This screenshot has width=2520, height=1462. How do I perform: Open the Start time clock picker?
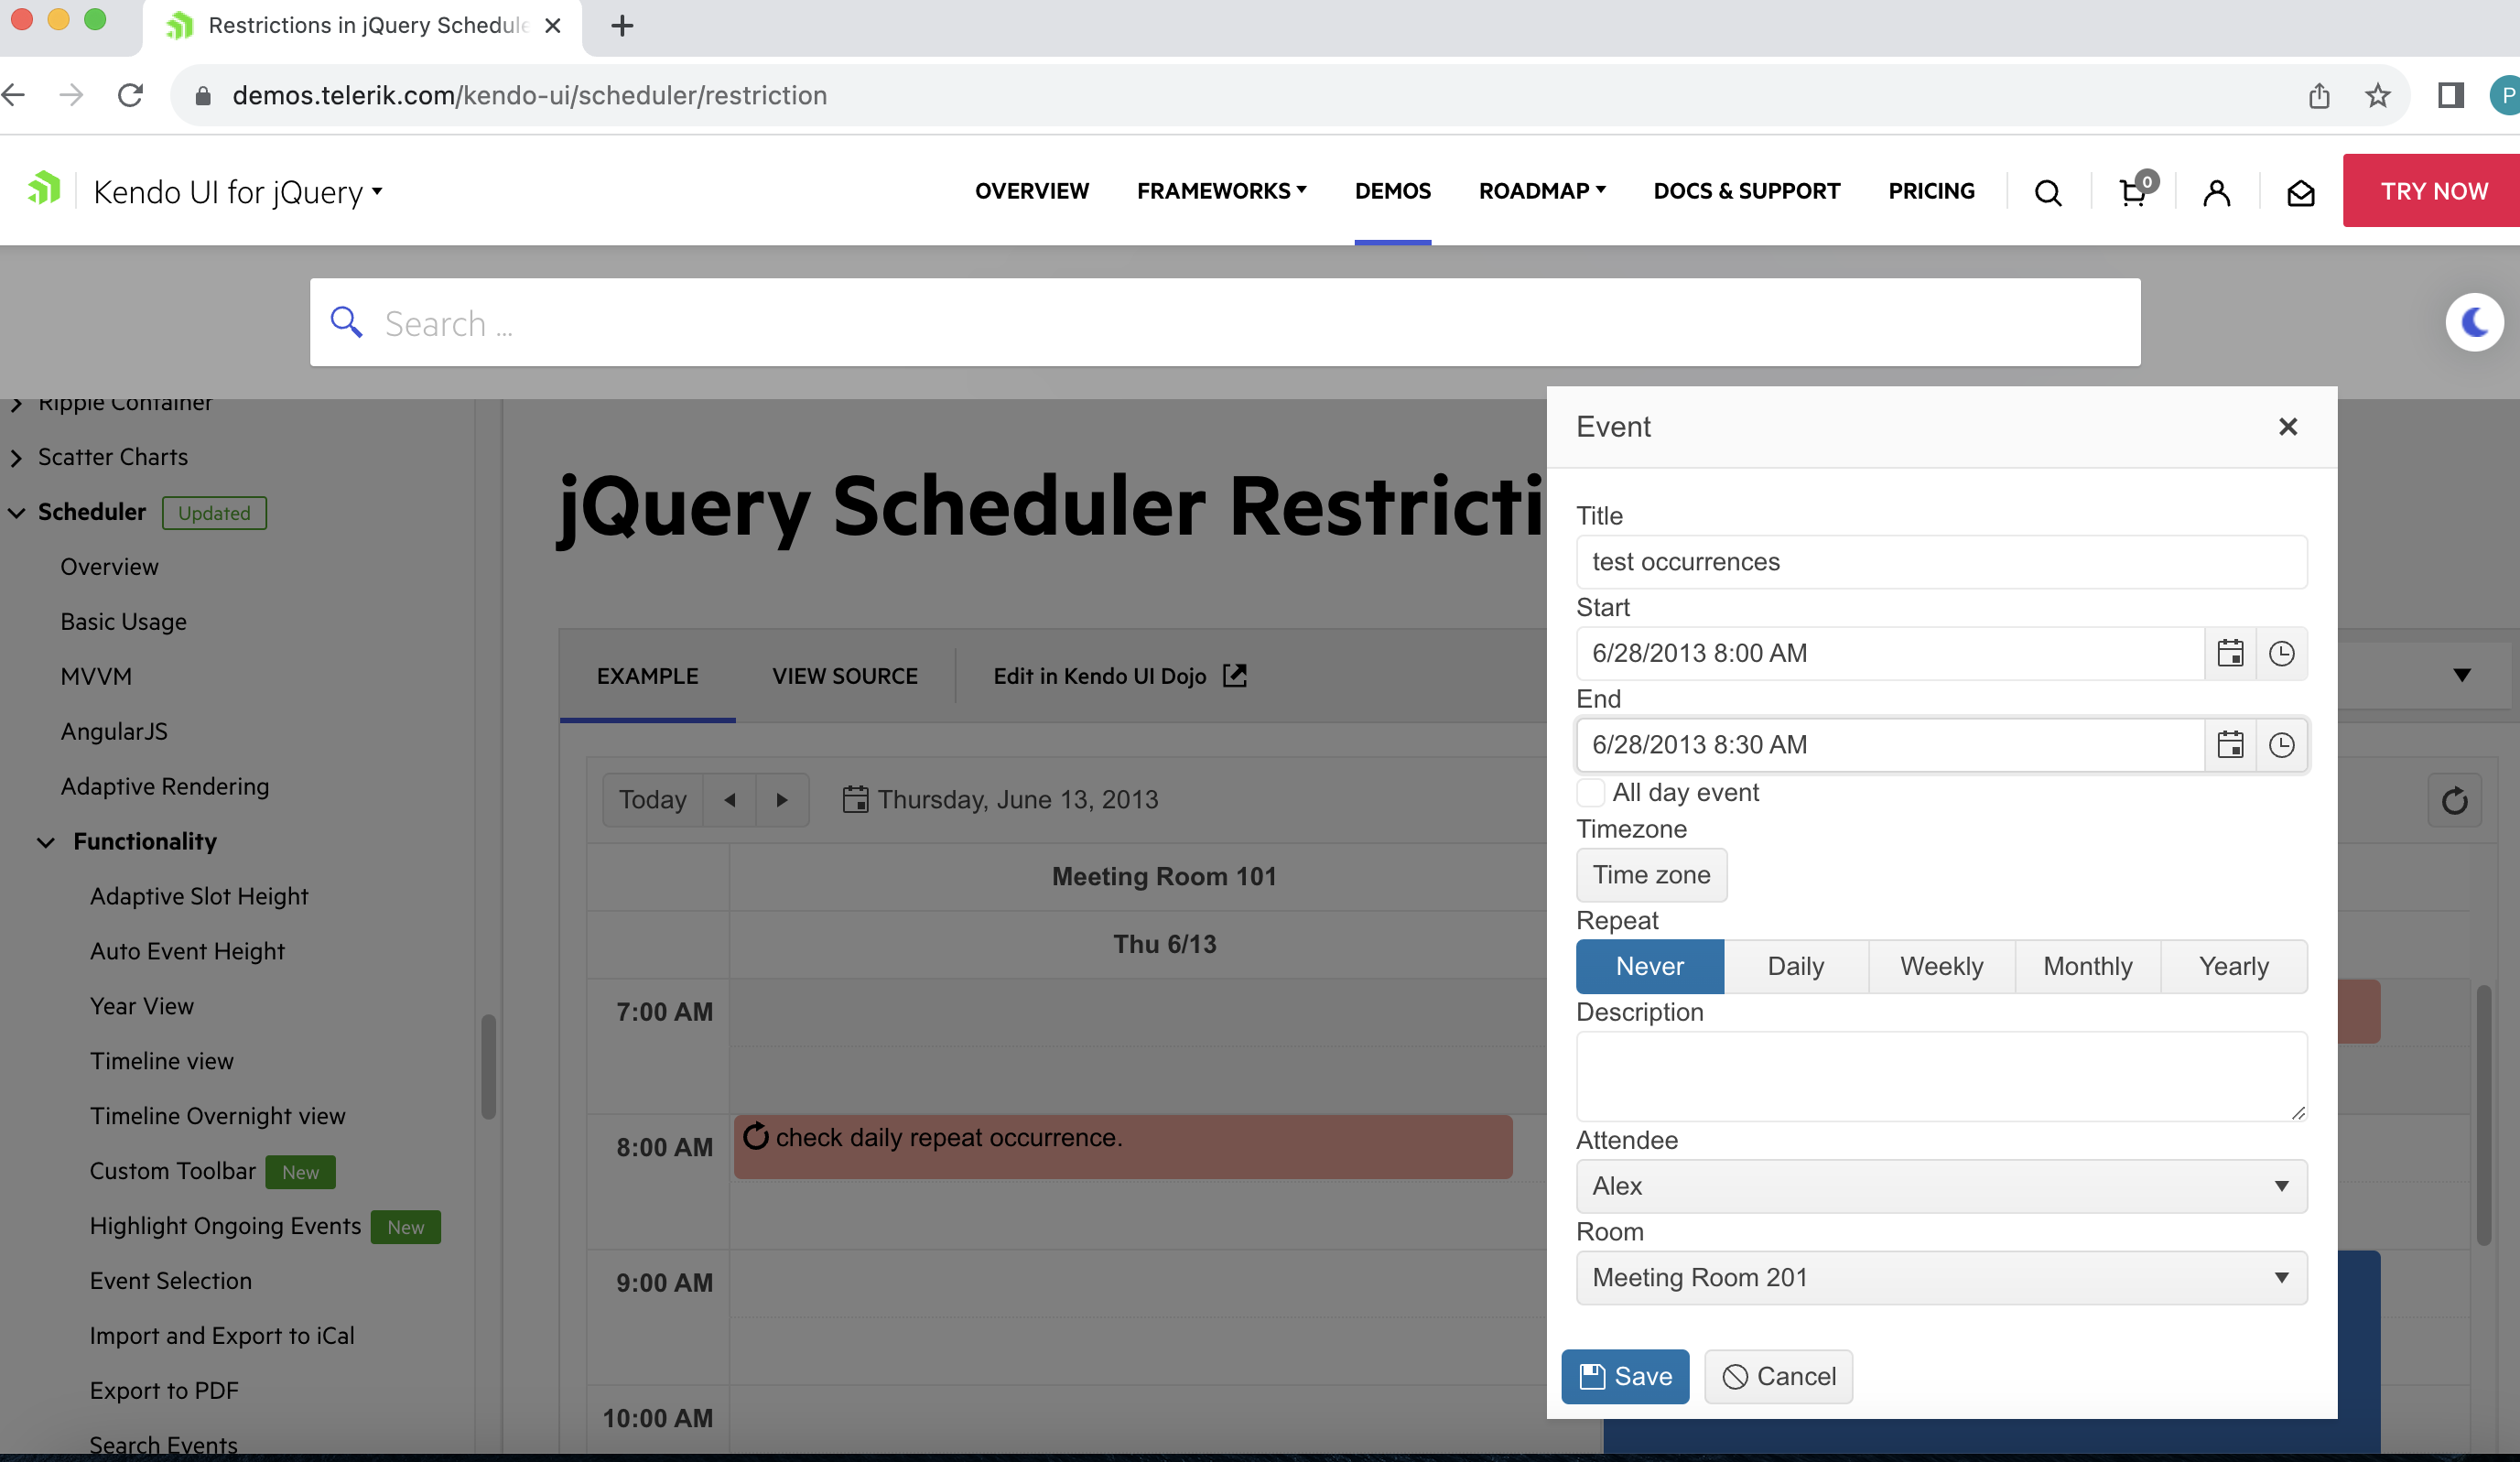2281,653
